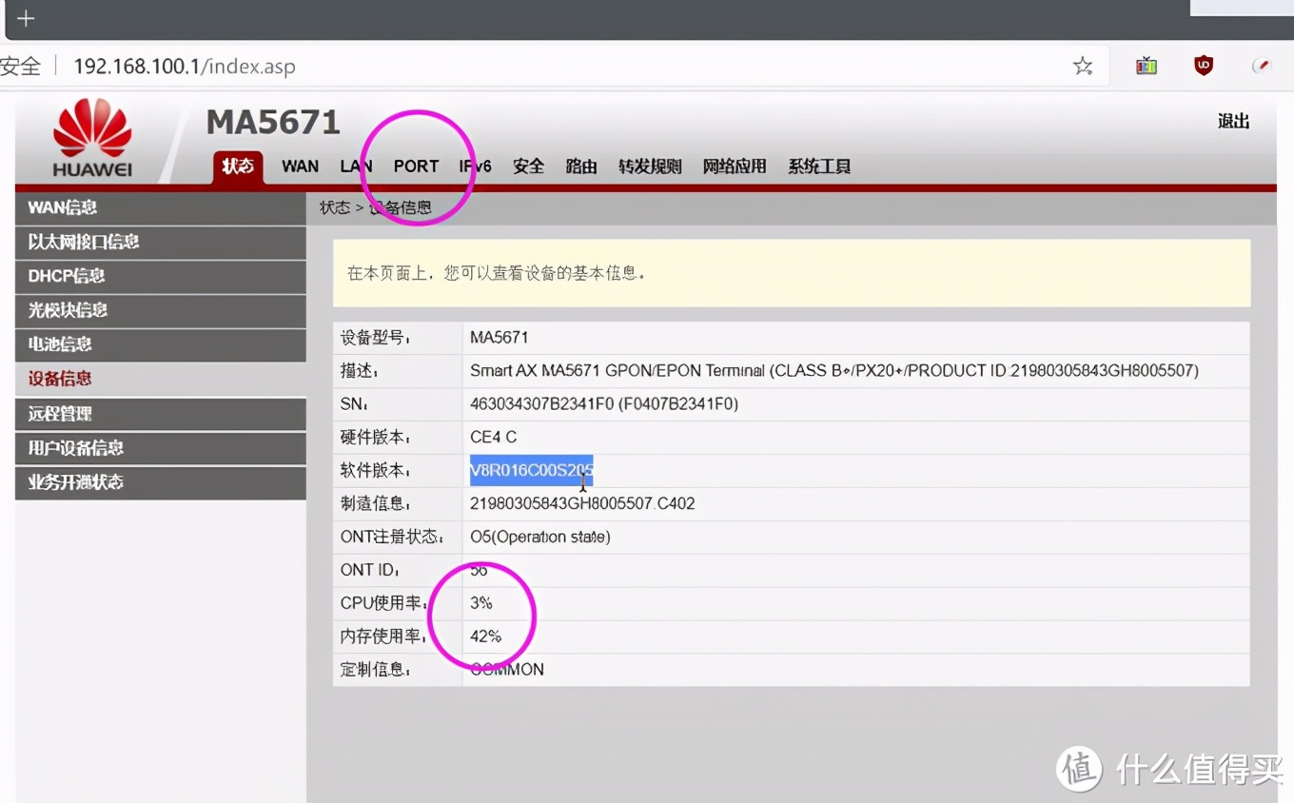Click the hardware version value CE4 C

[494, 438]
